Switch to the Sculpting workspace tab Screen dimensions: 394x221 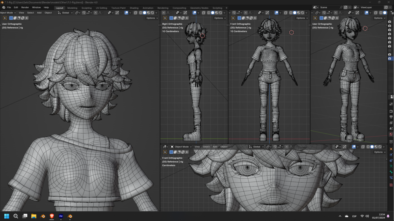pyautogui.click(x=86, y=8)
